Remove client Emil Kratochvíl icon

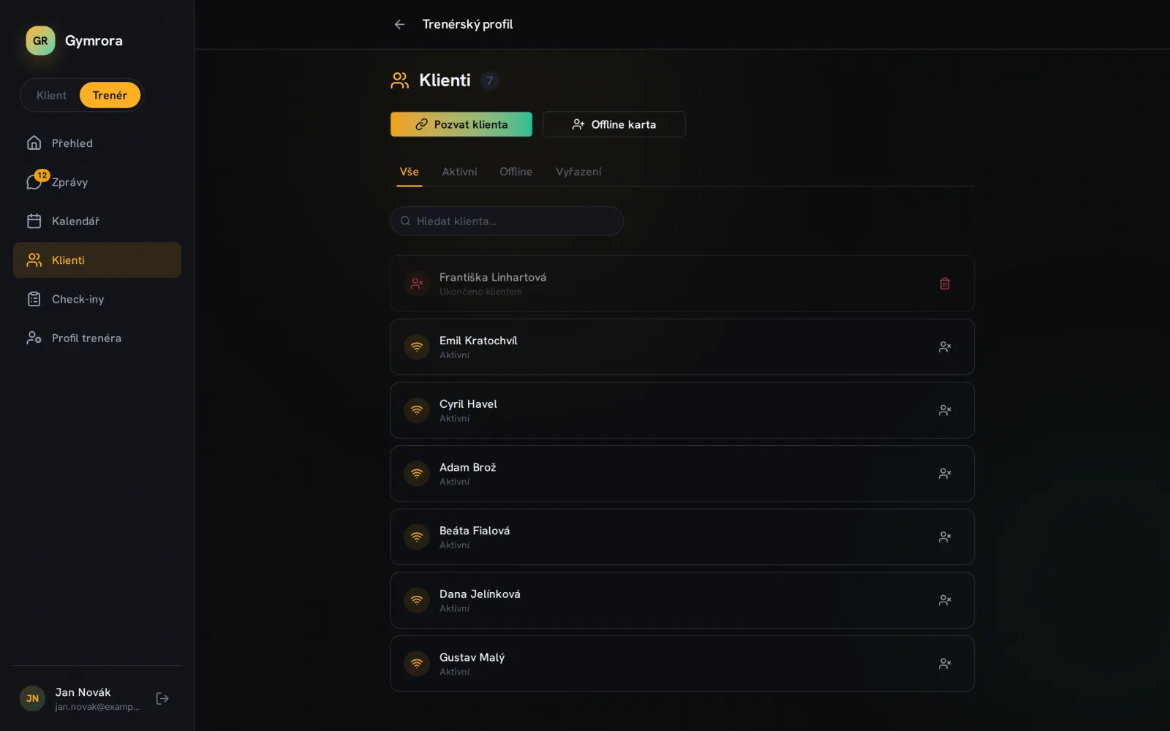(x=945, y=347)
